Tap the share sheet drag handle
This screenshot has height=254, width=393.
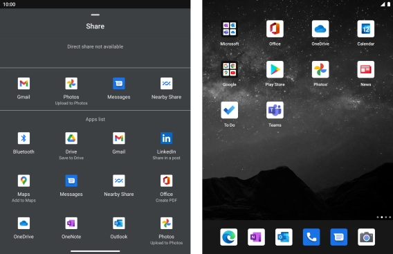[x=95, y=15]
